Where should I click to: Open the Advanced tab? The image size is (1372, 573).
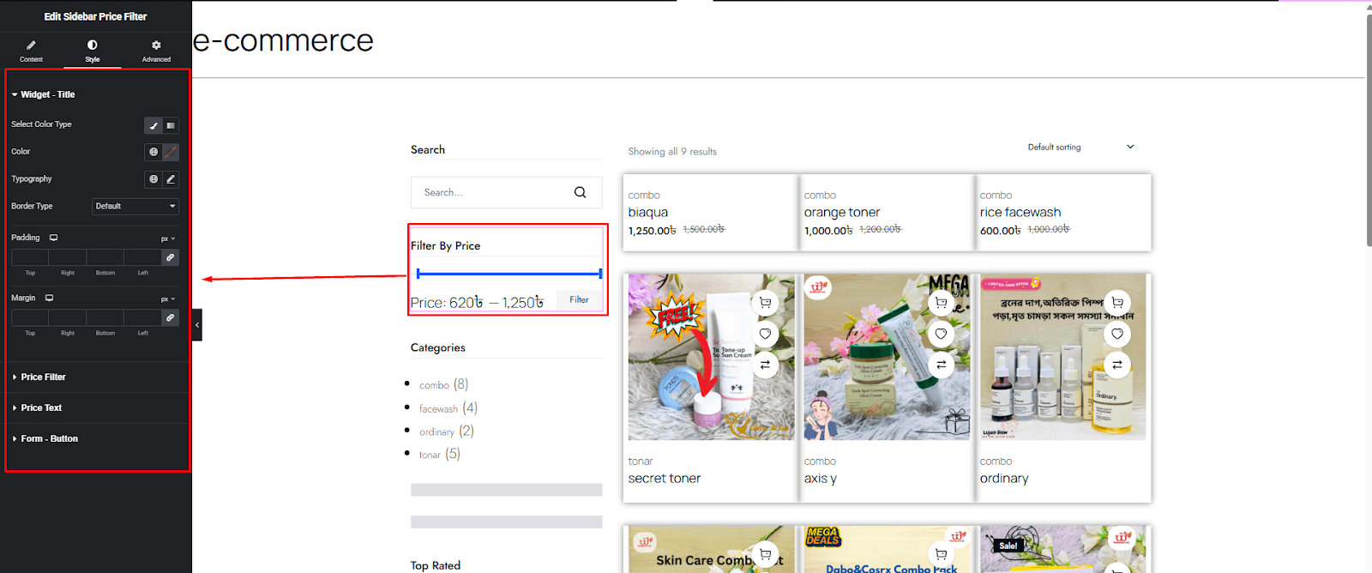point(156,51)
